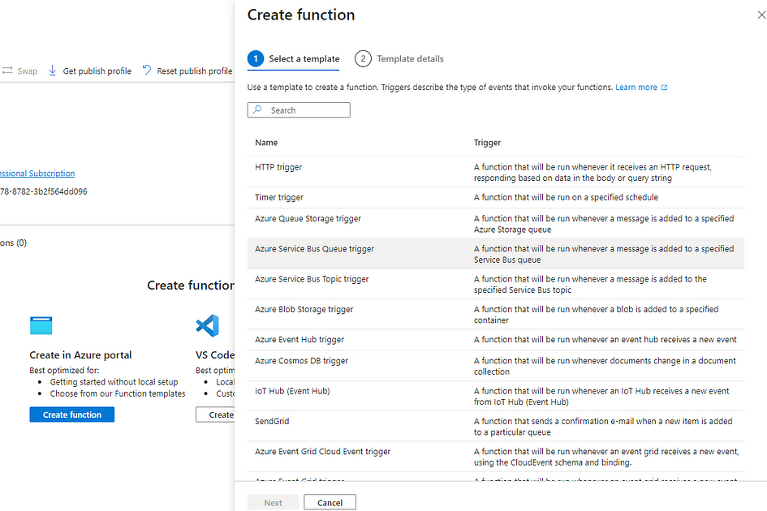Click the Swap arrows icon
Viewport: 767px width, 511px height.
tap(7, 71)
